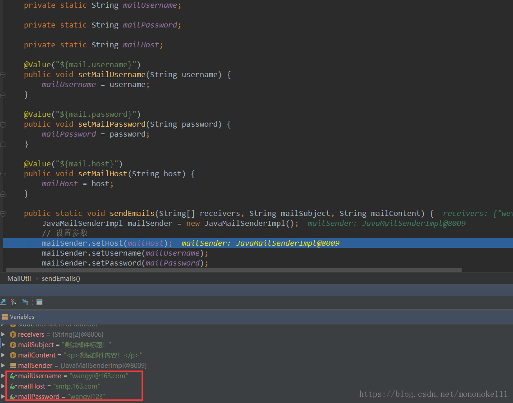This screenshot has width=513, height=403.
Task: Open the blog.csdn.net watermark link
Action: pyautogui.click(x=433, y=394)
